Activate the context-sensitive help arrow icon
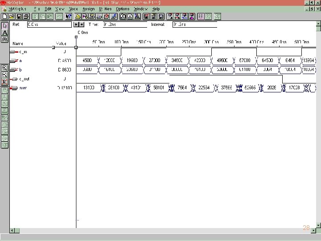 tap(68, 17)
